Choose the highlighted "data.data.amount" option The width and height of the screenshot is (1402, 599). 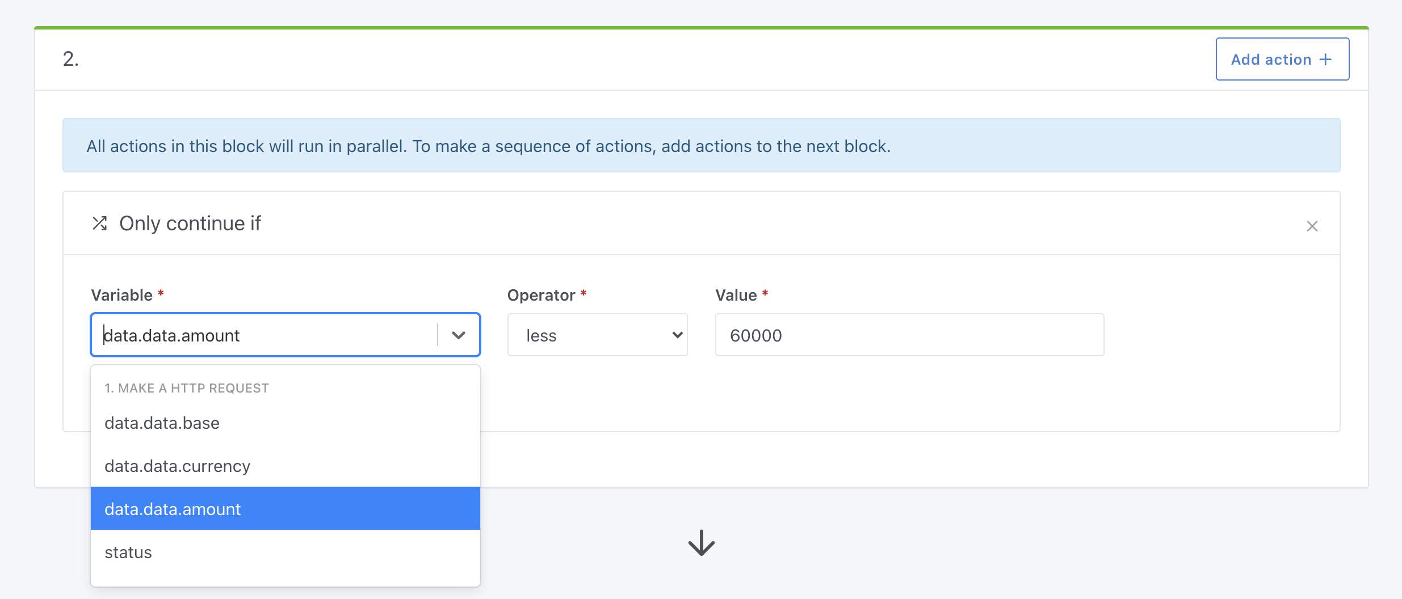click(172, 509)
